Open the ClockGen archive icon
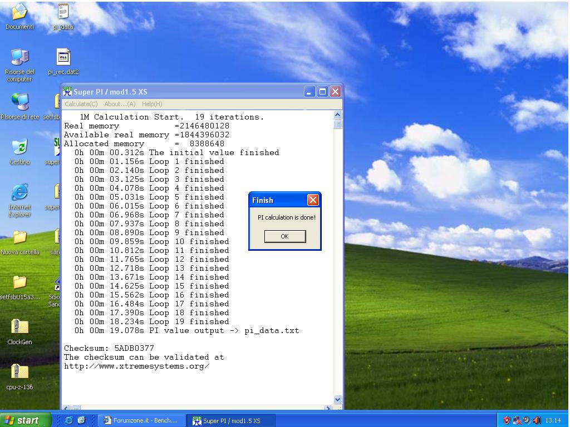 click(x=19, y=327)
